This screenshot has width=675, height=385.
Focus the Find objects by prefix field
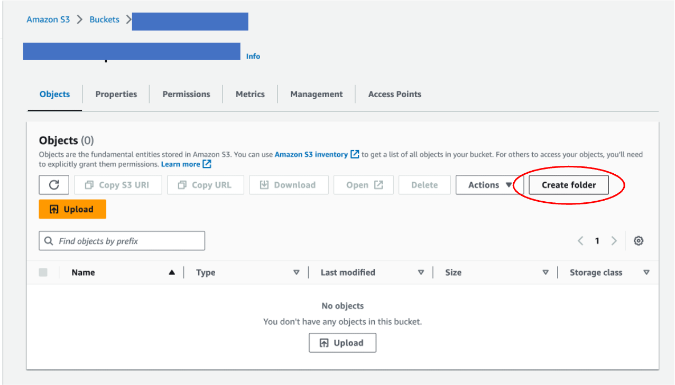122,241
